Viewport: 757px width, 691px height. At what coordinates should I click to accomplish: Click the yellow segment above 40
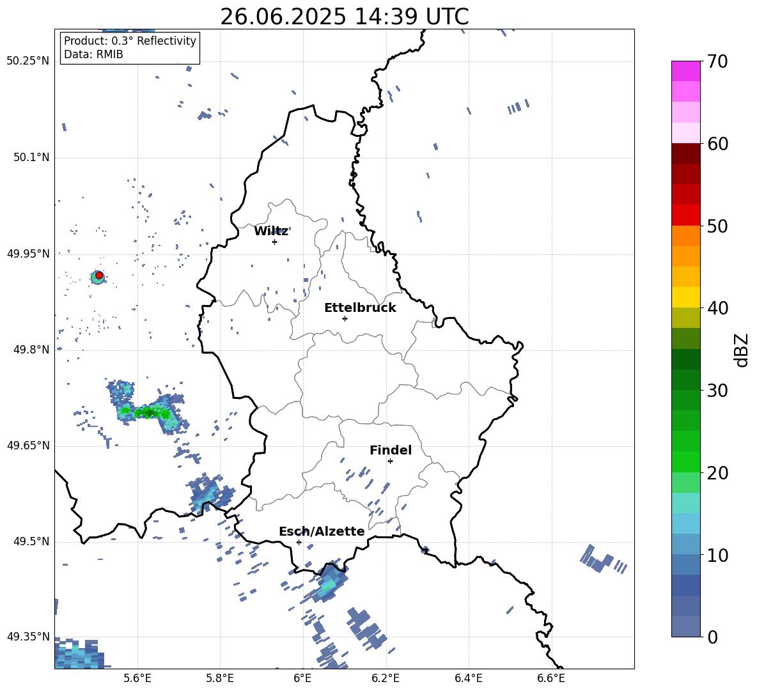[686, 297]
